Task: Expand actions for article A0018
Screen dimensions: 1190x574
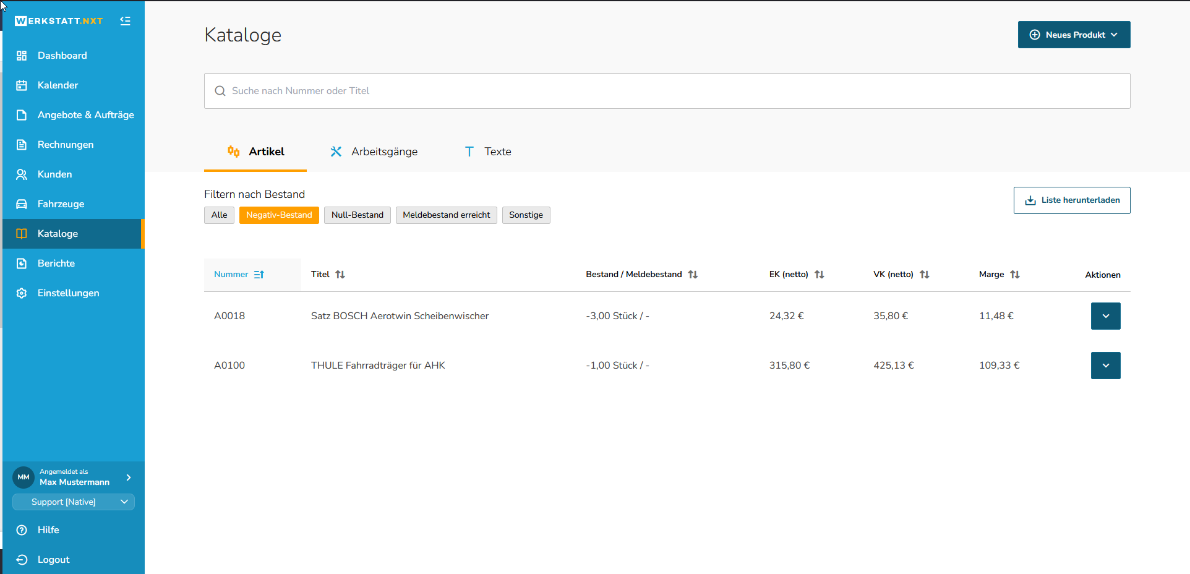Action: 1106,316
